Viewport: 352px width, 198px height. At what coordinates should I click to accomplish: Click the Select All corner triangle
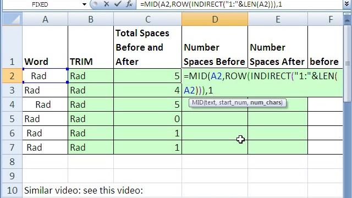coord(13,19)
